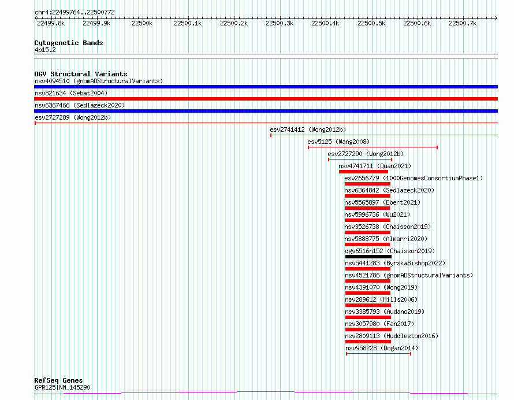Image resolution: width=514 pixels, height=400 pixels.
Task: Click the red bar under nsv821634
Action: pos(266,99)
